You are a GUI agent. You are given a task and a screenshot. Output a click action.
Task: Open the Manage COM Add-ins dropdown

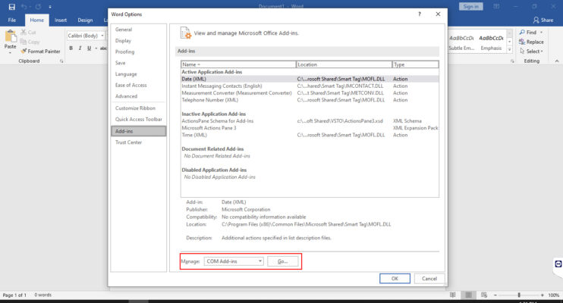[259, 261]
